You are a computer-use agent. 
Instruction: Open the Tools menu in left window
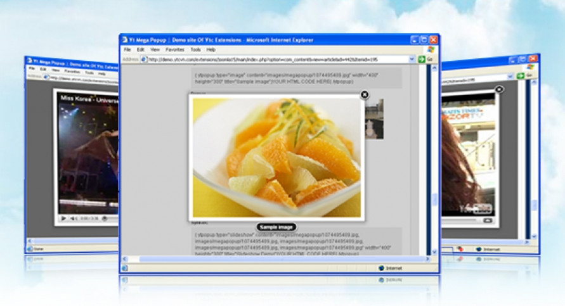pos(89,73)
